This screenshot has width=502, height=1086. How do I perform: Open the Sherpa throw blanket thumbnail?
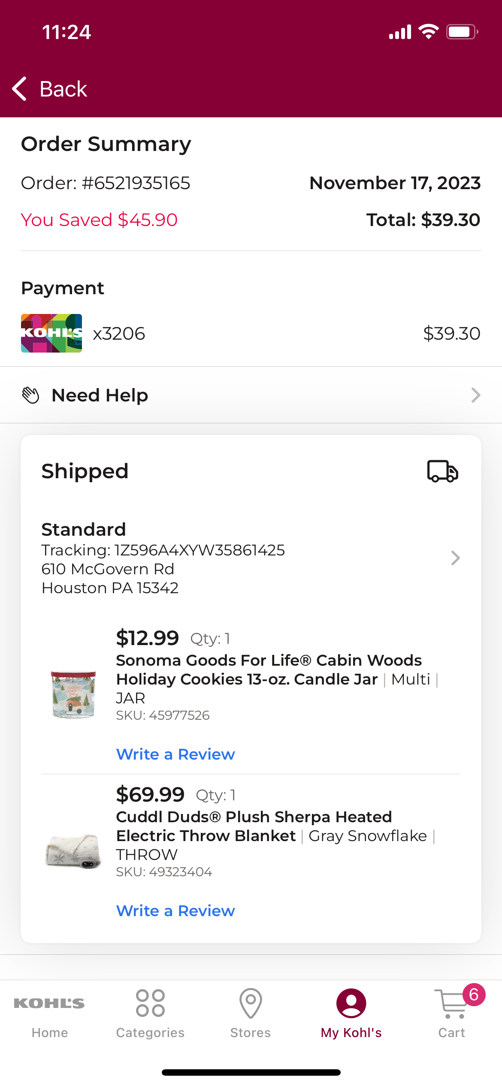pyautogui.click(x=73, y=851)
